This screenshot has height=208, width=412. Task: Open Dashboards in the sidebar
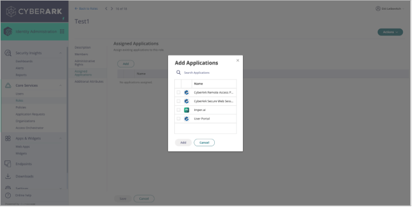click(x=24, y=61)
